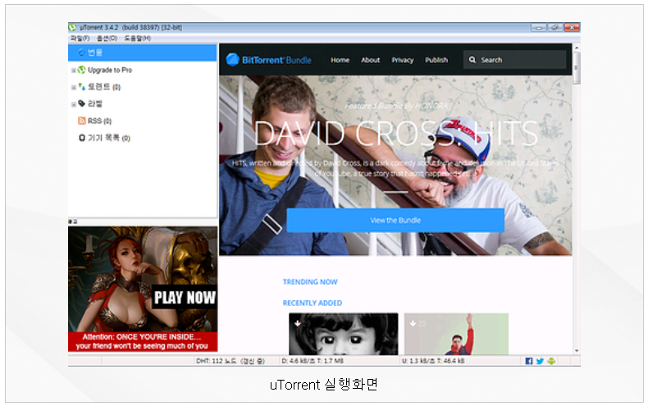Screen dimensions: 648x406
Task: Click the D: 4.6 kB/초 download status
Action: pyautogui.click(x=313, y=361)
